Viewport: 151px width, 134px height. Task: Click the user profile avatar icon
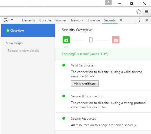[108, 2]
